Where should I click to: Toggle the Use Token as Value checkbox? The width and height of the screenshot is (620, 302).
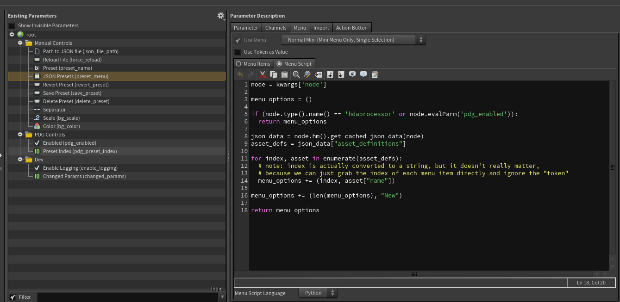(238, 52)
